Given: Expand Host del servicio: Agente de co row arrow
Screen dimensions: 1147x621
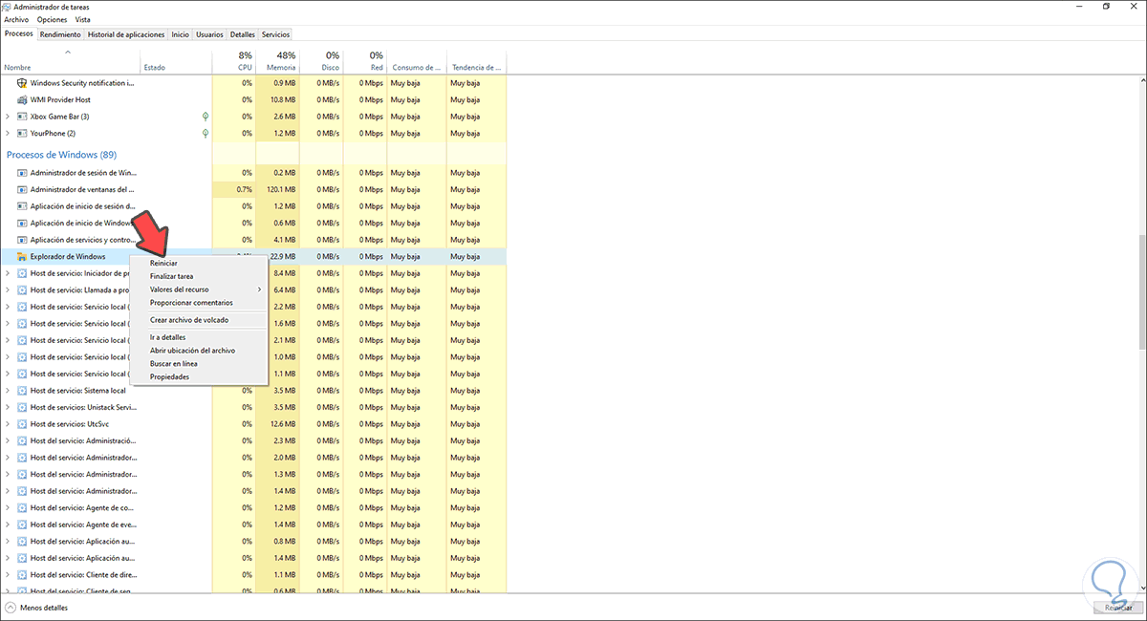Looking at the screenshot, I should (8, 507).
